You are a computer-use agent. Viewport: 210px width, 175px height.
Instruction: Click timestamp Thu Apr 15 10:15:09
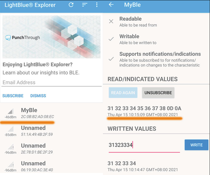[143, 115]
